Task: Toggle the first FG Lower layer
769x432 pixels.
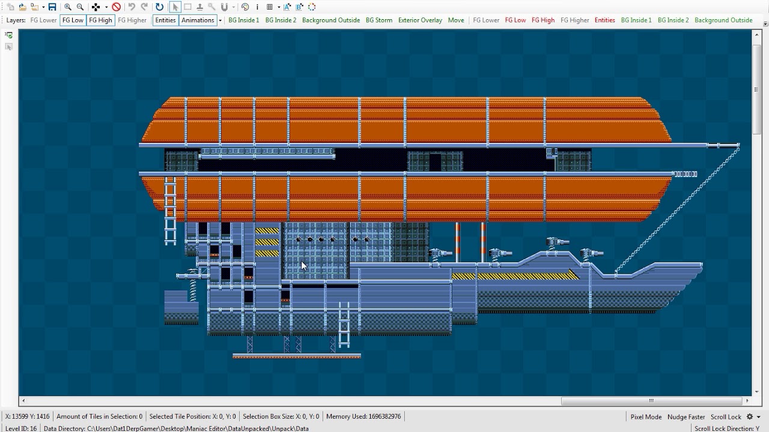Action: pos(44,20)
